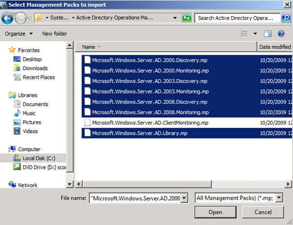Select Microsoft.Windows.Server.AD.2003.Discovery.mp

(x=187, y=81)
